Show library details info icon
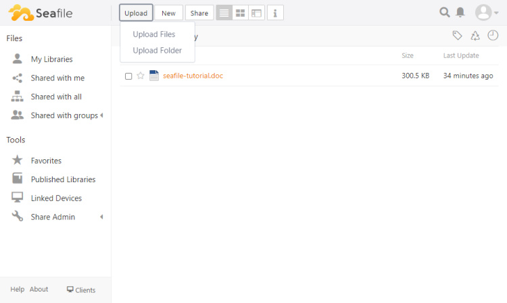The width and height of the screenshot is (507, 303). (x=275, y=13)
